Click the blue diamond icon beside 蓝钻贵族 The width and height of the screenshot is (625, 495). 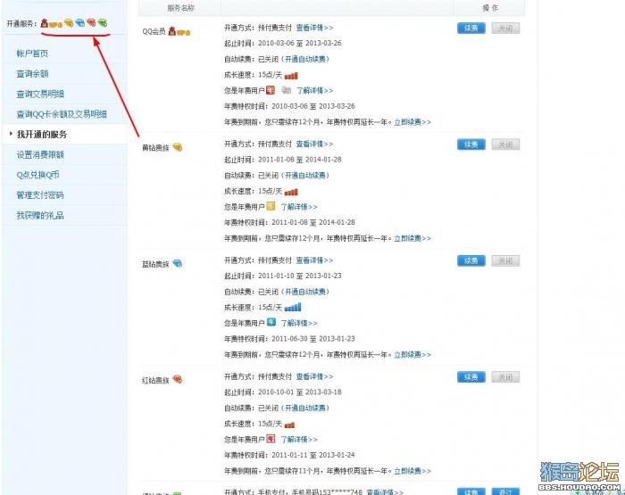178,263
